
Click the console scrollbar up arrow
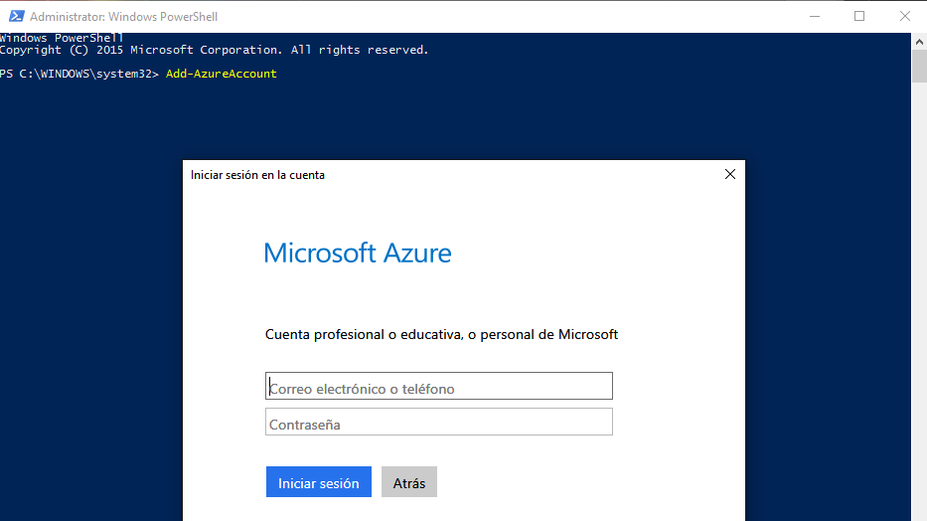919,41
